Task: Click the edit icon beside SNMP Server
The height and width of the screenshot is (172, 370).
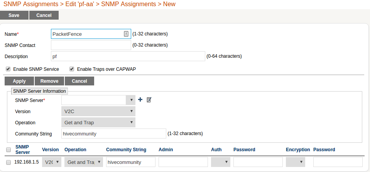Action: [x=149, y=100]
